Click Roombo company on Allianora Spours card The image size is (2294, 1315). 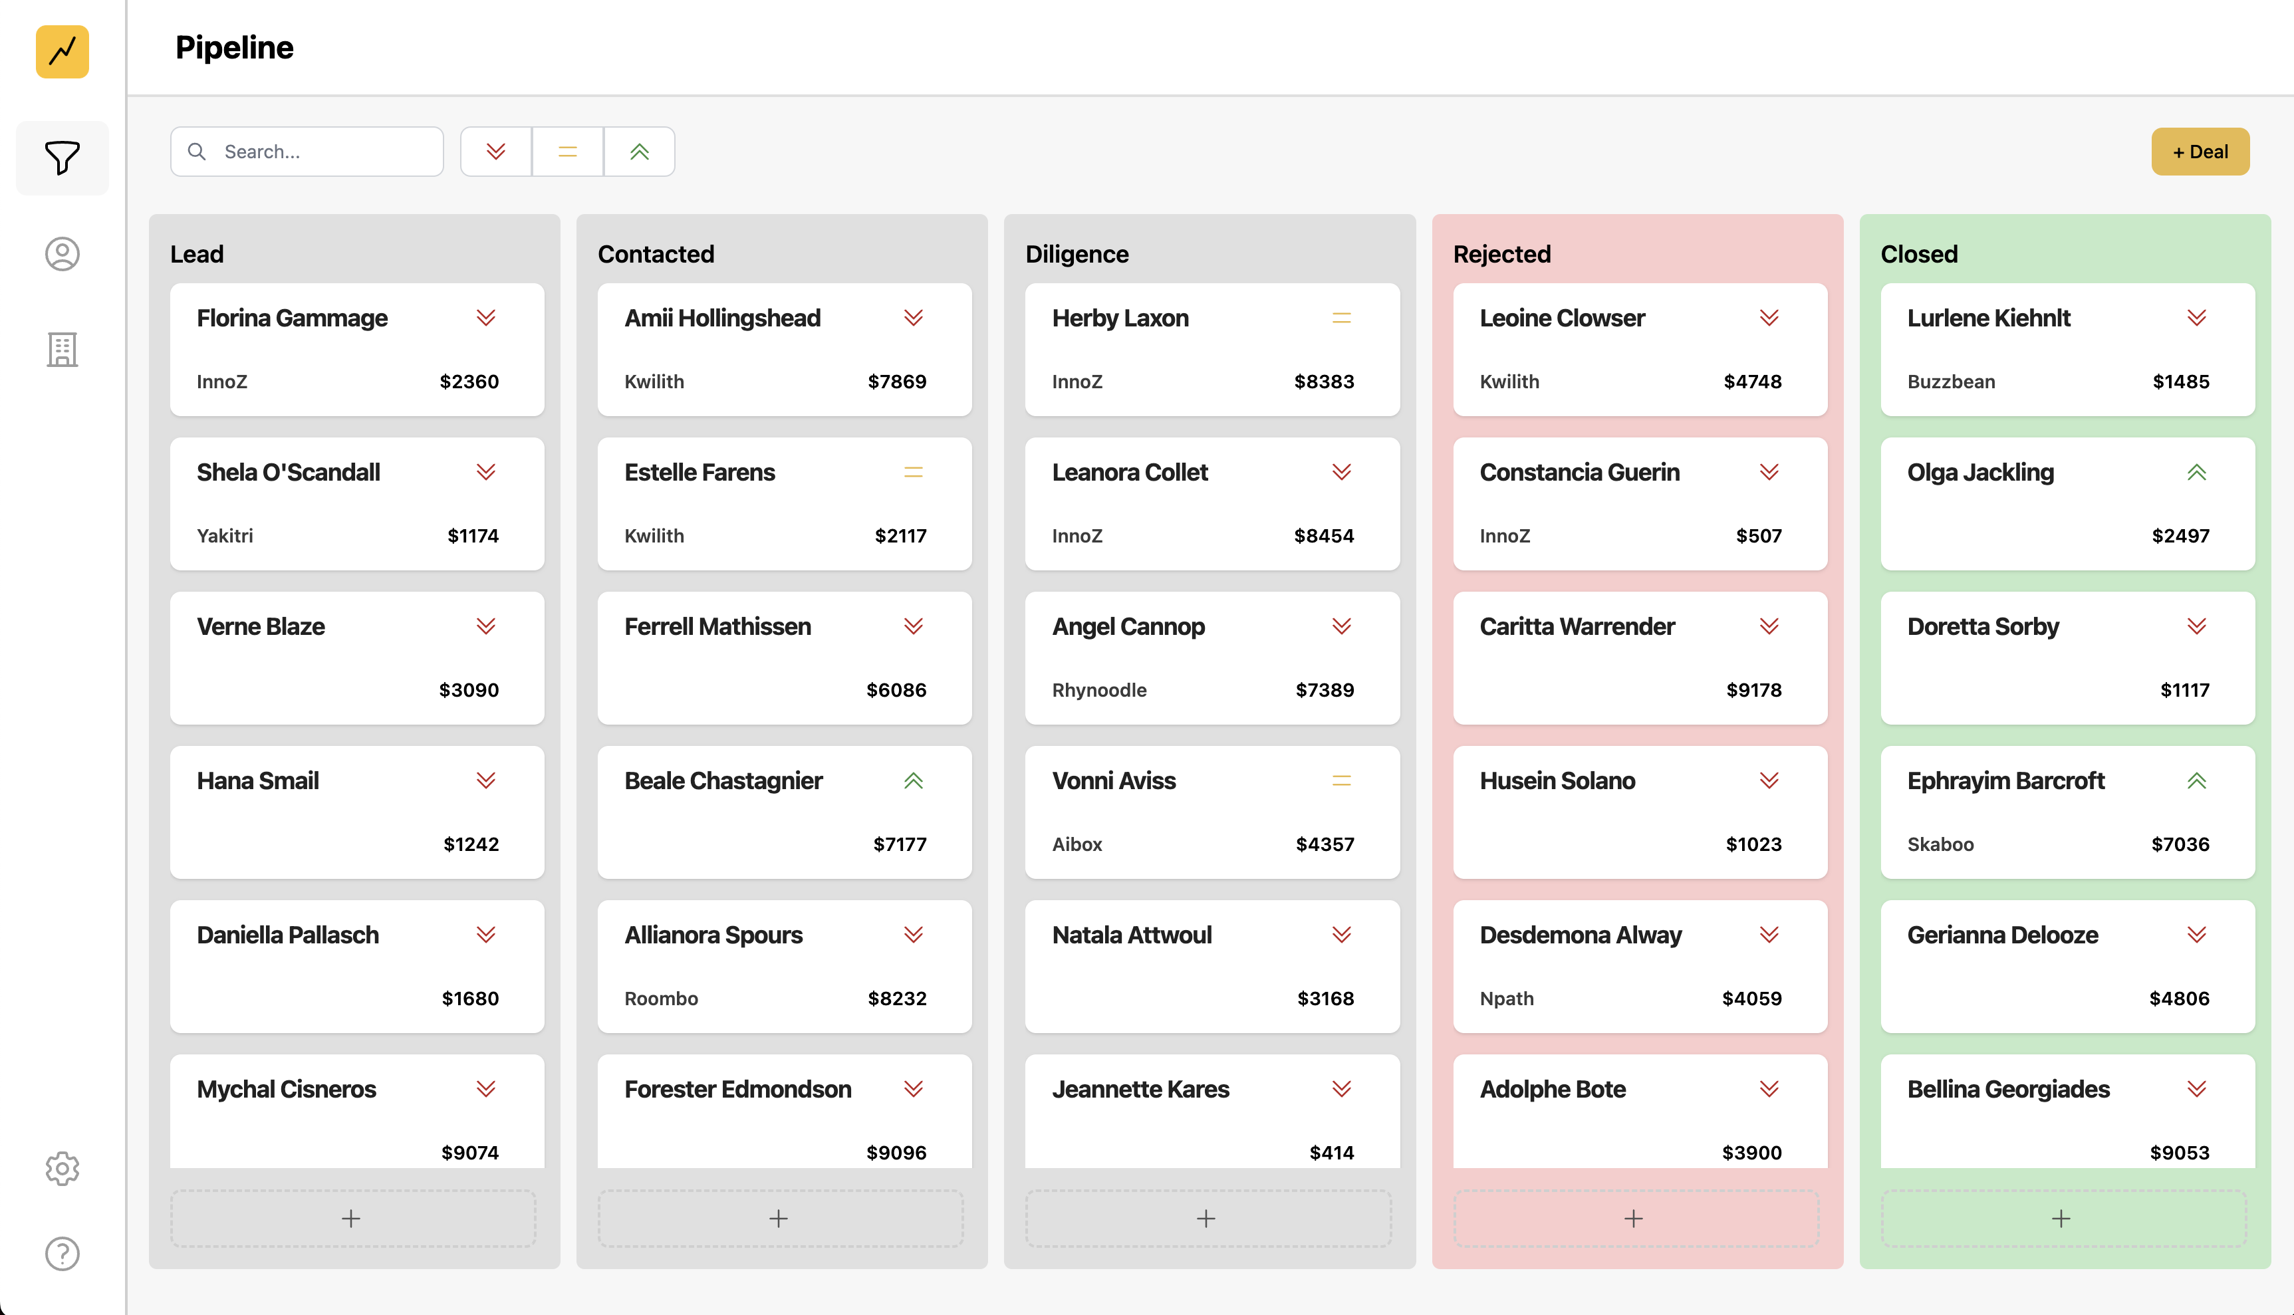point(661,999)
